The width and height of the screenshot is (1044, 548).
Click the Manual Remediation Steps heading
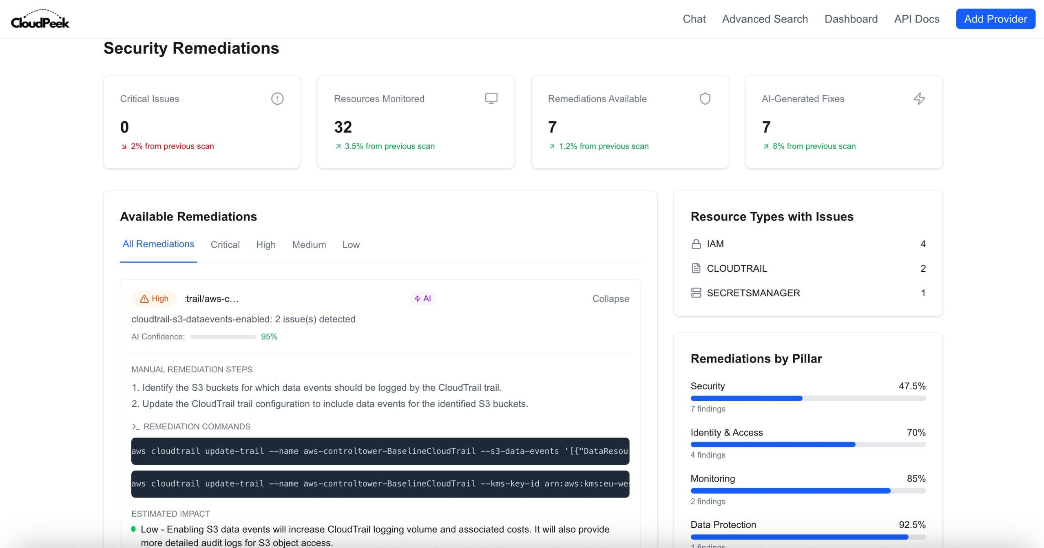coord(192,370)
